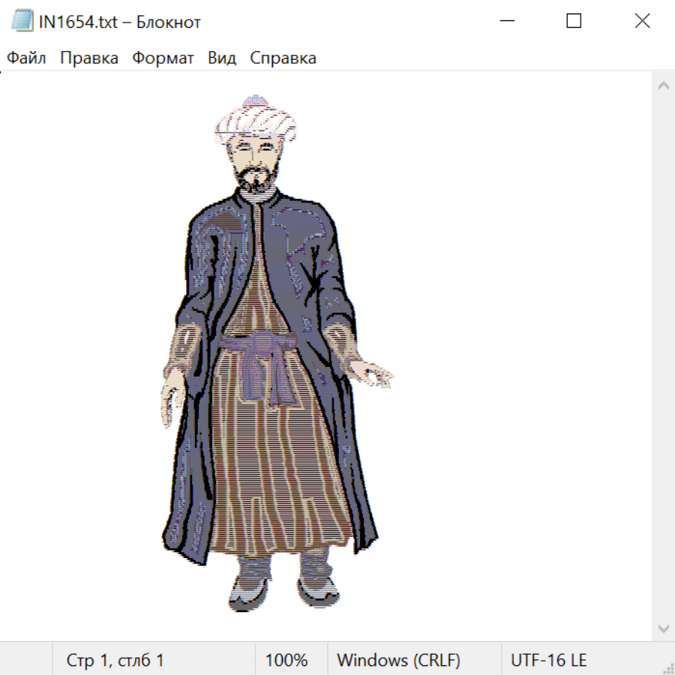The width and height of the screenshot is (675, 675).
Task: Click the 100% zoom level in status bar
Action: (x=286, y=660)
